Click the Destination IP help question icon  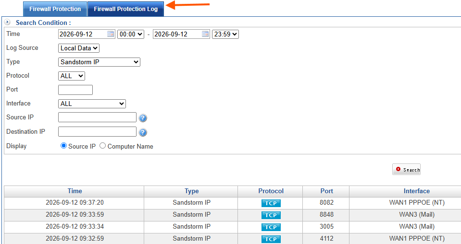click(143, 132)
